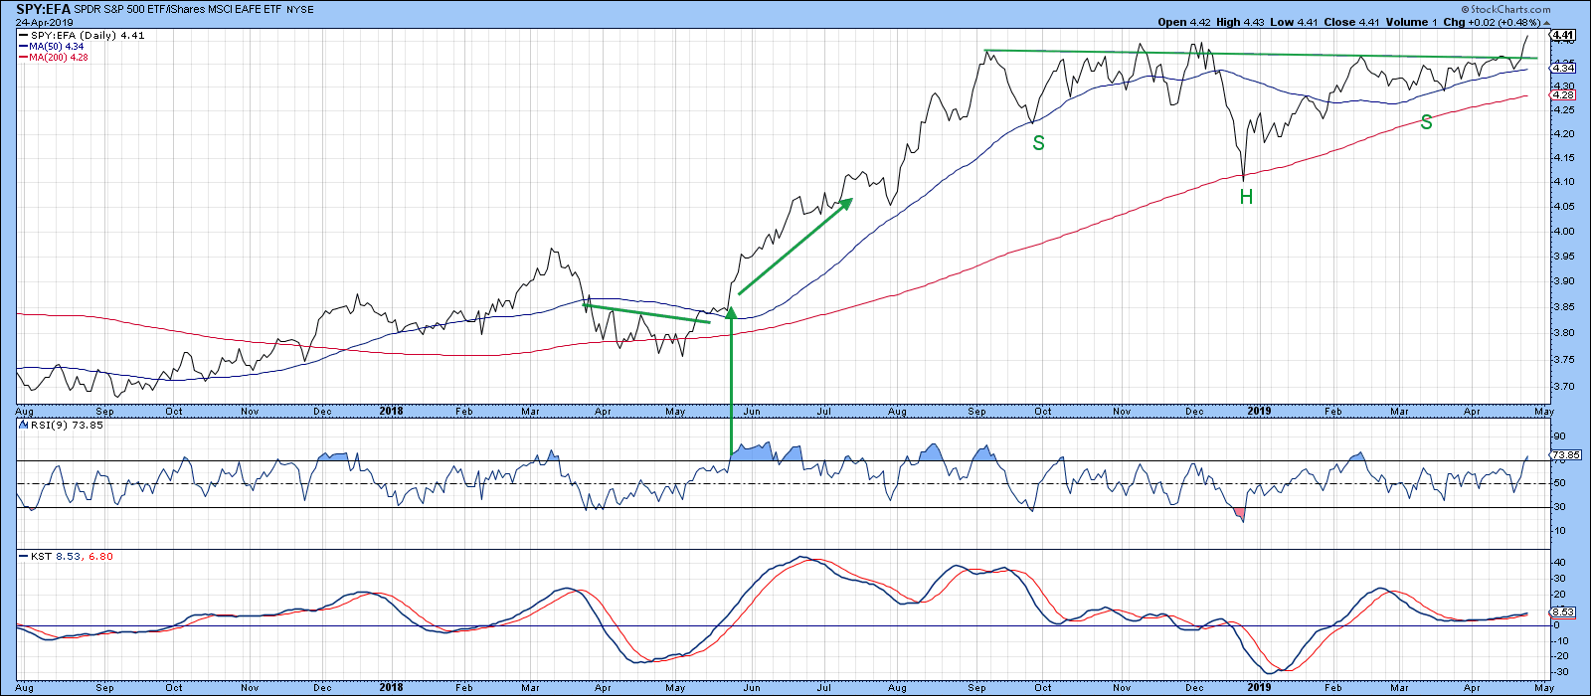Click the Sep label near 2018's end on the price axis

click(976, 411)
